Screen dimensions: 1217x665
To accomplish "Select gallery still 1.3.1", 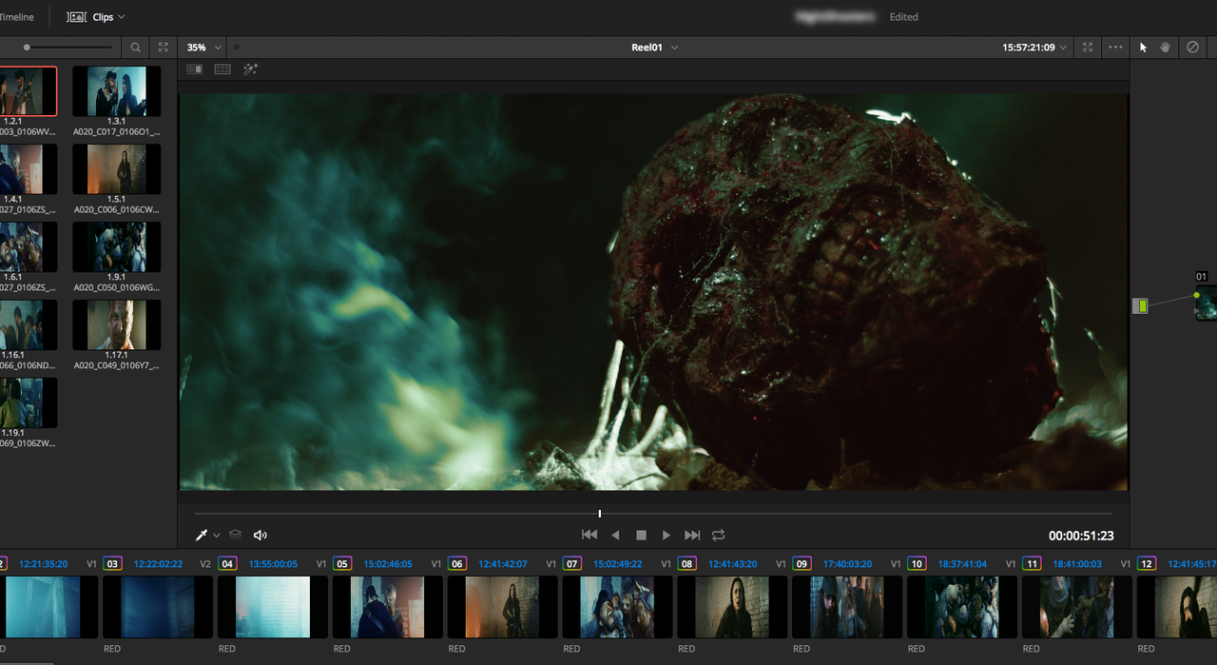I will pos(116,91).
